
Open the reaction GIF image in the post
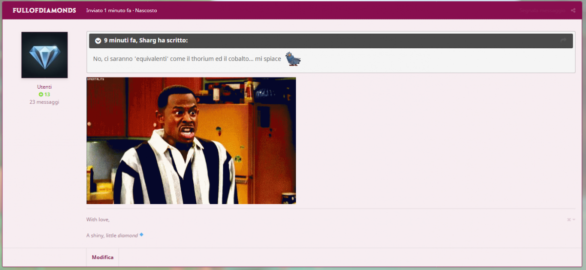point(191,140)
